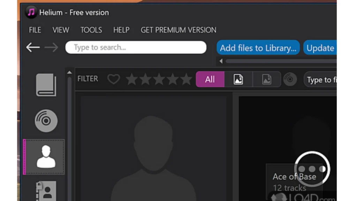
Task: Click Add files to Library button
Action: click(258, 48)
